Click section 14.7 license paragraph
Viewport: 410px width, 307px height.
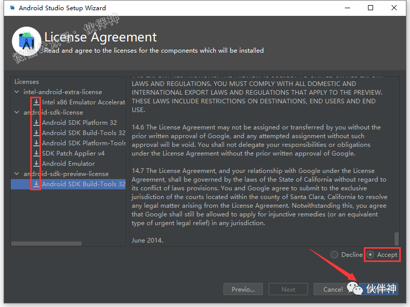(x=259, y=196)
